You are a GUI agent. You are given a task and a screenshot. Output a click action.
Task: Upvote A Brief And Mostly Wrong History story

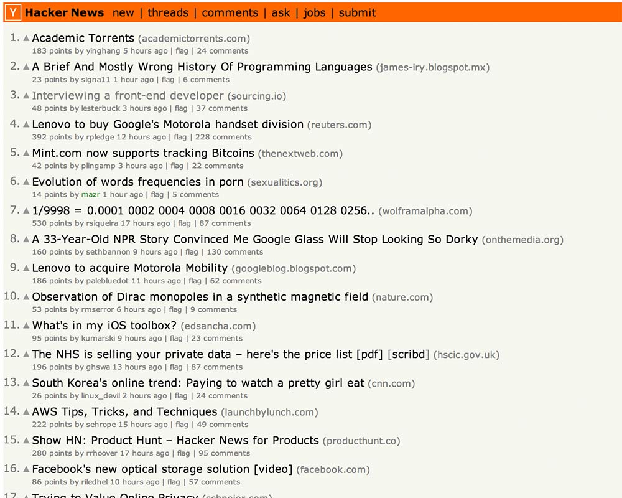coord(26,67)
